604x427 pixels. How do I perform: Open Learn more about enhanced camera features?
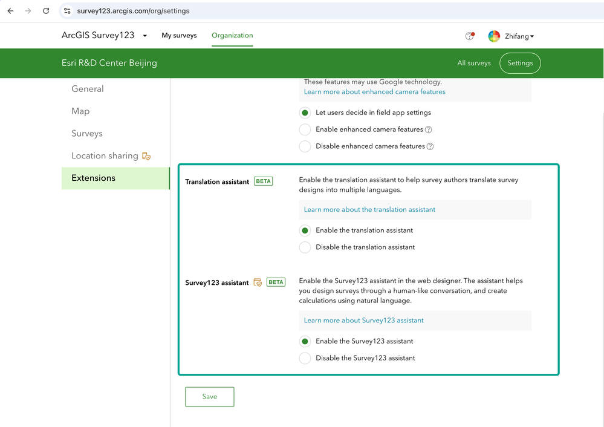pyautogui.click(x=374, y=92)
